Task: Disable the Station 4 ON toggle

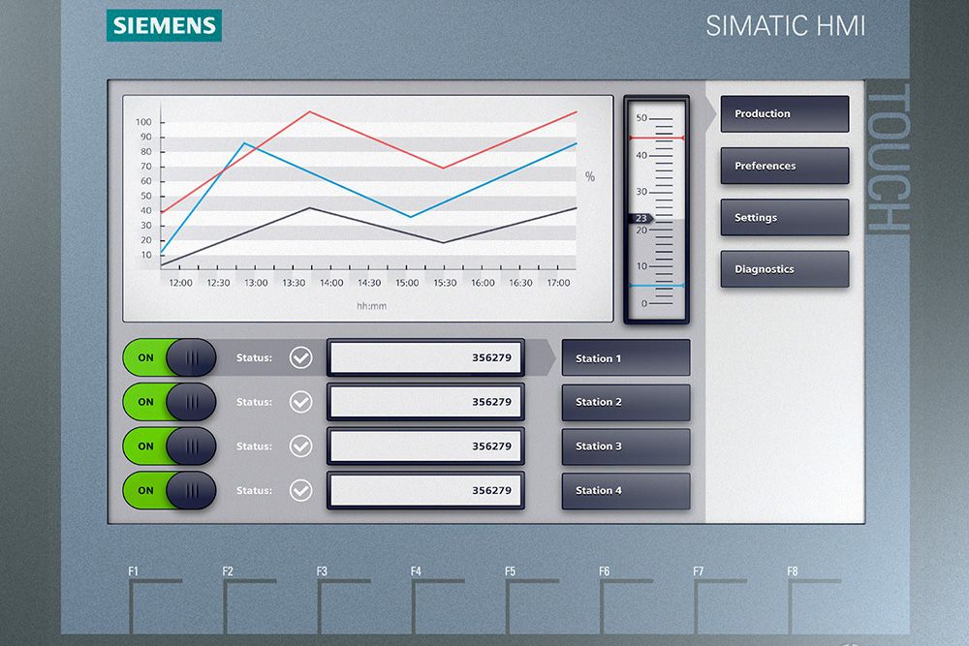Action: click(x=168, y=491)
